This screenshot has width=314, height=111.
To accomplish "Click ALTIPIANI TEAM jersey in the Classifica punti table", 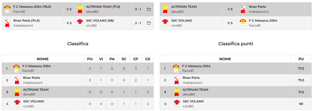I will coord(177,92).
